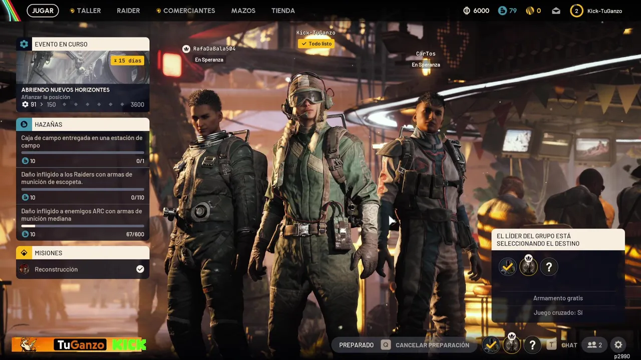The height and width of the screenshot is (360, 641).
Task: Open the settings gear at bottom right
Action: [x=618, y=345]
